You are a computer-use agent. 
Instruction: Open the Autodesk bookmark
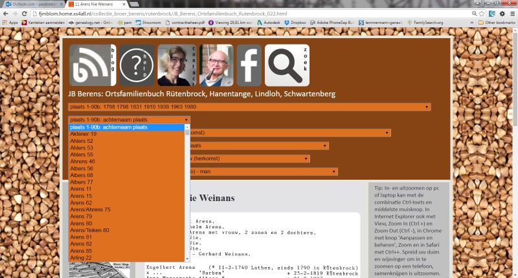pyautogui.click(x=268, y=23)
